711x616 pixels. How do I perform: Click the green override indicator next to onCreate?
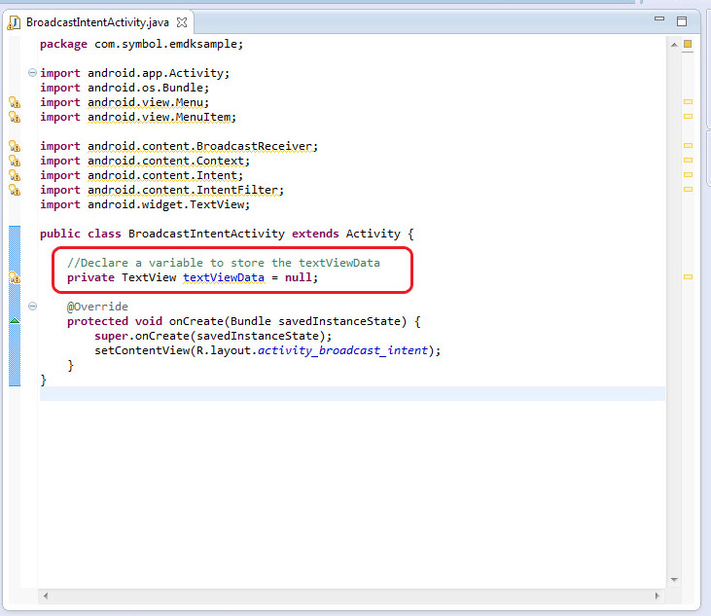(15, 320)
